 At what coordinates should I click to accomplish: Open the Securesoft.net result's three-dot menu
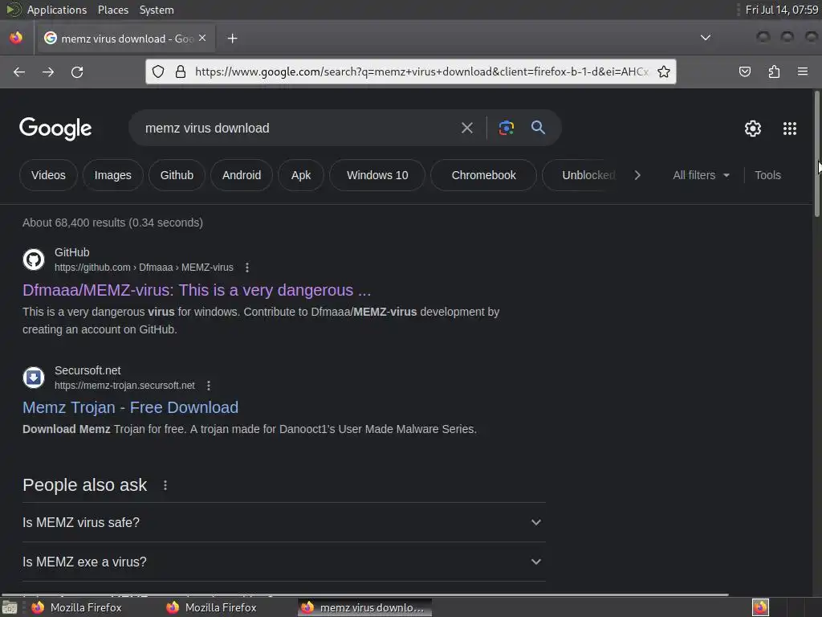(x=209, y=386)
